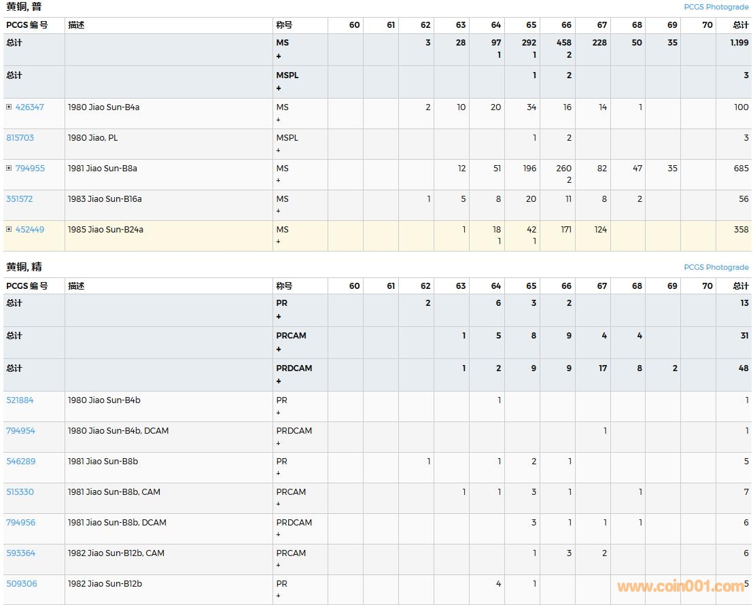Open the 794955 PCGS number link
The height and width of the screenshot is (605, 753).
[x=30, y=169]
